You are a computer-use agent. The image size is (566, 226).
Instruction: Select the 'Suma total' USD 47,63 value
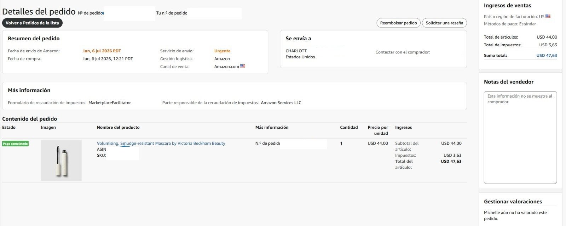[x=547, y=56]
